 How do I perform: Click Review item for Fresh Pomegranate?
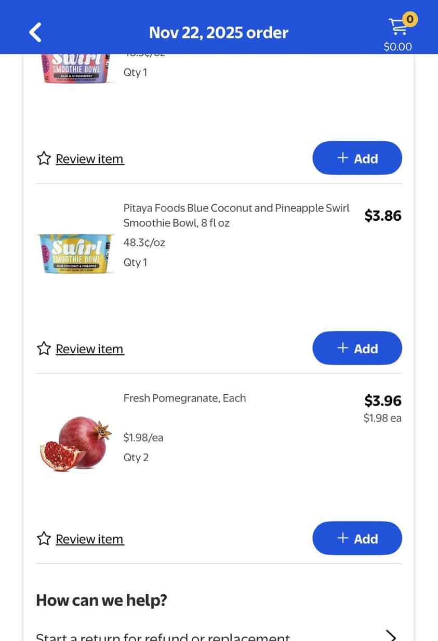(x=89, y=539)
